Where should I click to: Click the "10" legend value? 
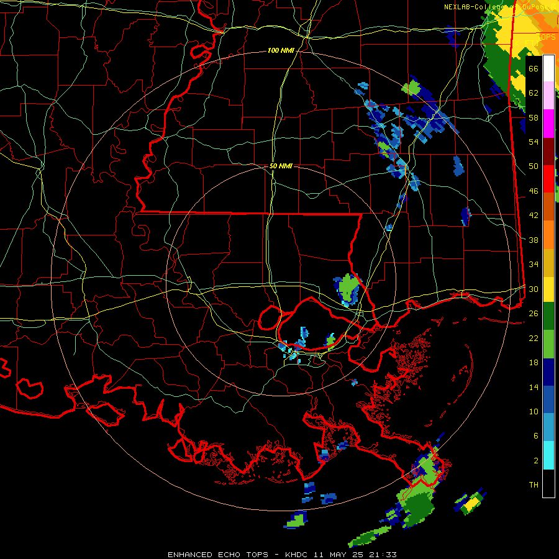pyautogui.click(x=534, y=411)
